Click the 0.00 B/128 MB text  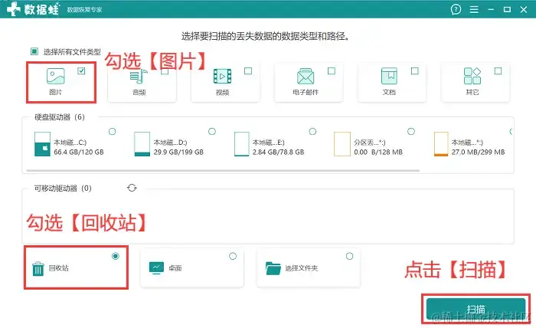pyautogui.click(x=378, y=152)
